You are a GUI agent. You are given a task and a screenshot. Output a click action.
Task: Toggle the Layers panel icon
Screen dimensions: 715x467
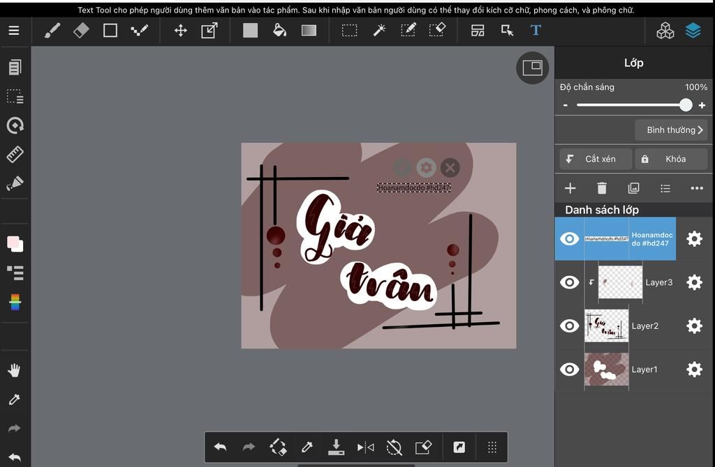click(x=693, y=31)
